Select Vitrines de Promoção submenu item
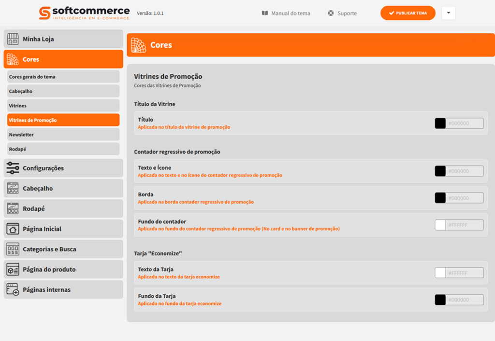 tap(63, 120)
